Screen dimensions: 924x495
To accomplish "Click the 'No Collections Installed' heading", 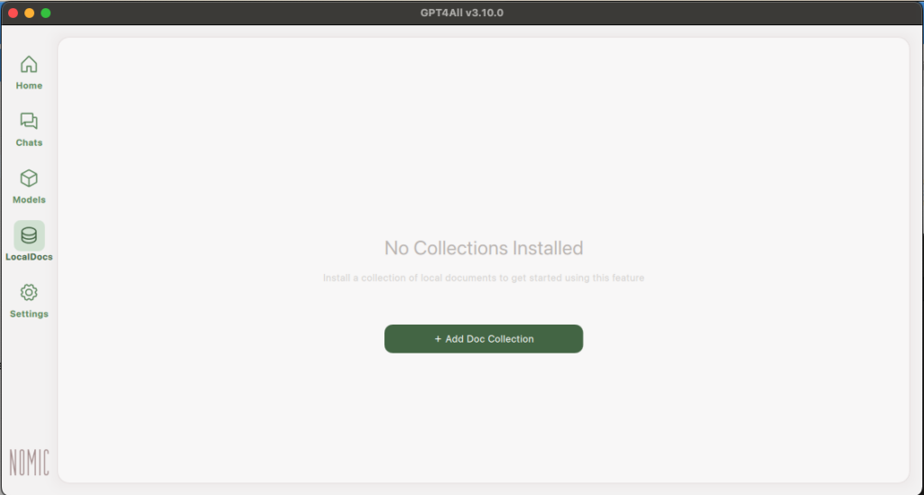I will coord(484,248).
